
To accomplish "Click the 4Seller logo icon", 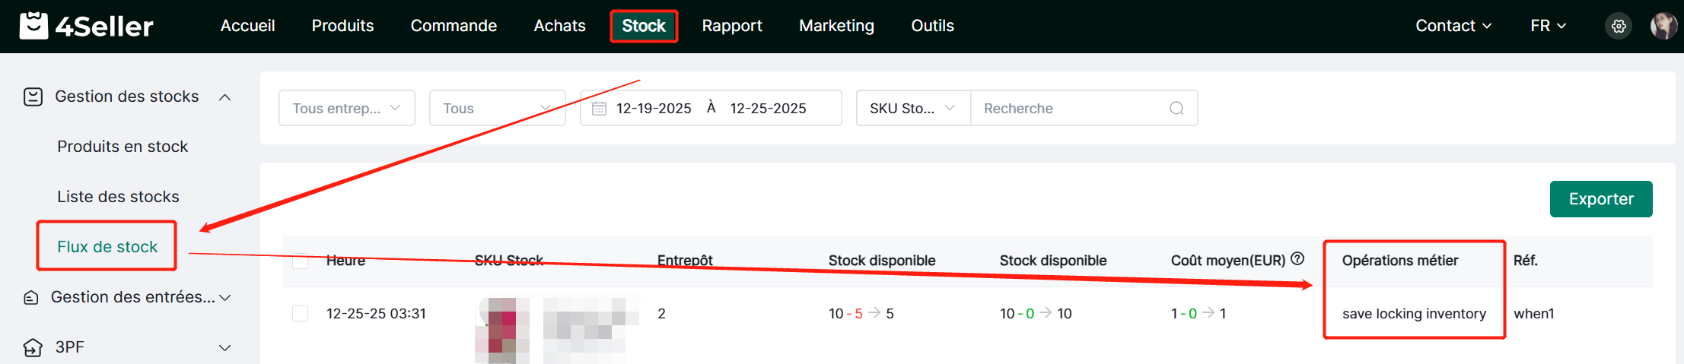I will [x=33, y=26].
